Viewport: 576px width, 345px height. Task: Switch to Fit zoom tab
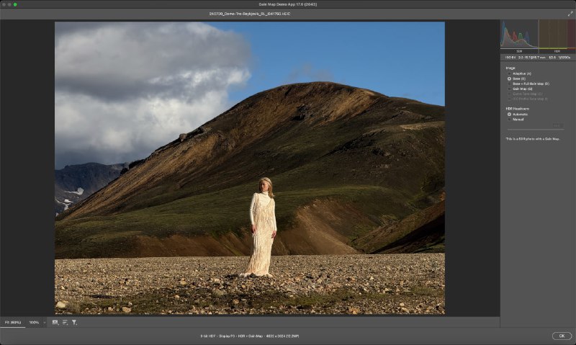click(x=13, y=322)
